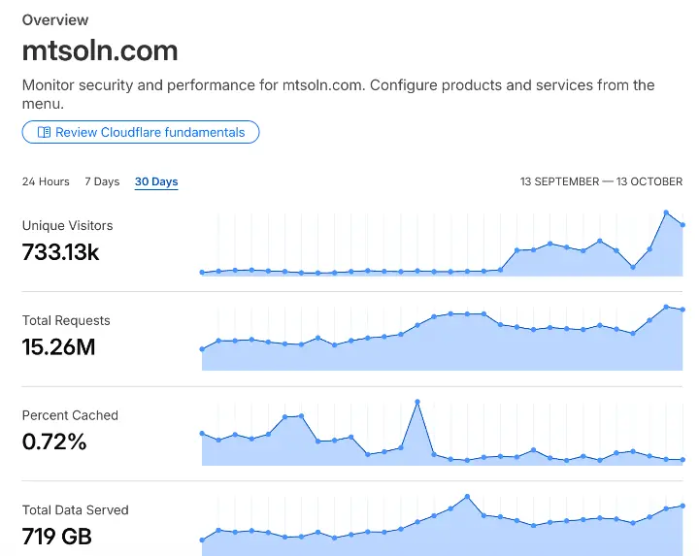Click the tall spike point in Percent Cached chart
This screenshot has width=699, height=556.
pos(417,401)
